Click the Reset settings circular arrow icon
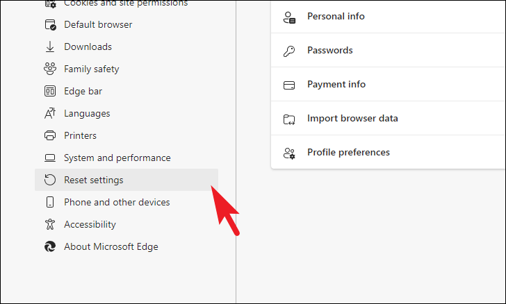 pos(50,180)
